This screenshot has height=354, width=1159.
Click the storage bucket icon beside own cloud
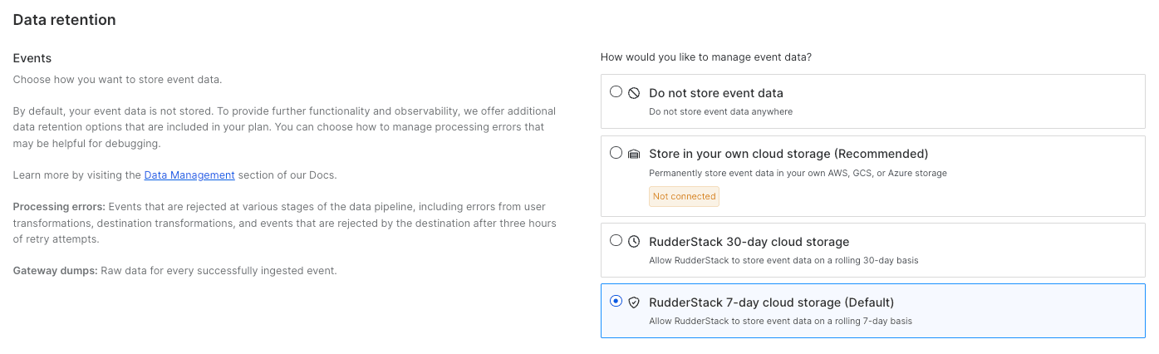click(x=634, y=154)
